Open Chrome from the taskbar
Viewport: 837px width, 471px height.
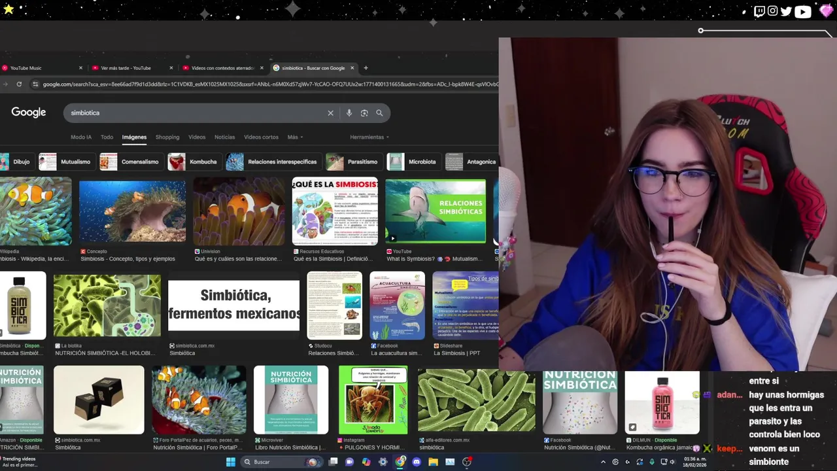[400, 462]
